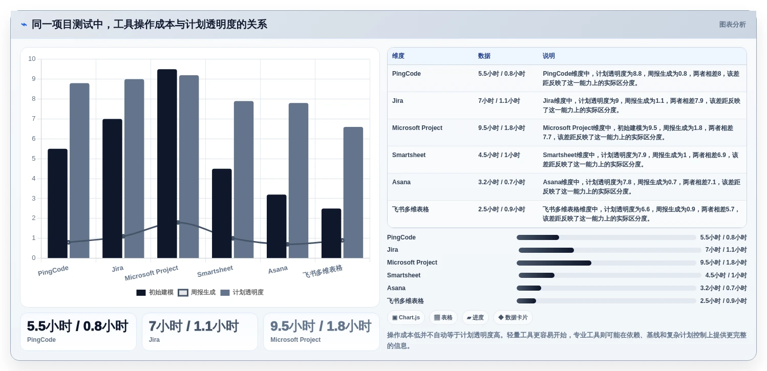Select the PingCode table row name
Screen dimensions: 767x371
click(407, 74)
